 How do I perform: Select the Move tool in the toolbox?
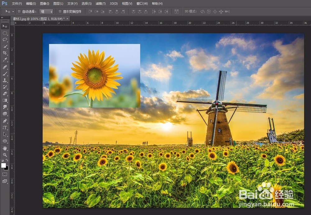coord(5,26)
